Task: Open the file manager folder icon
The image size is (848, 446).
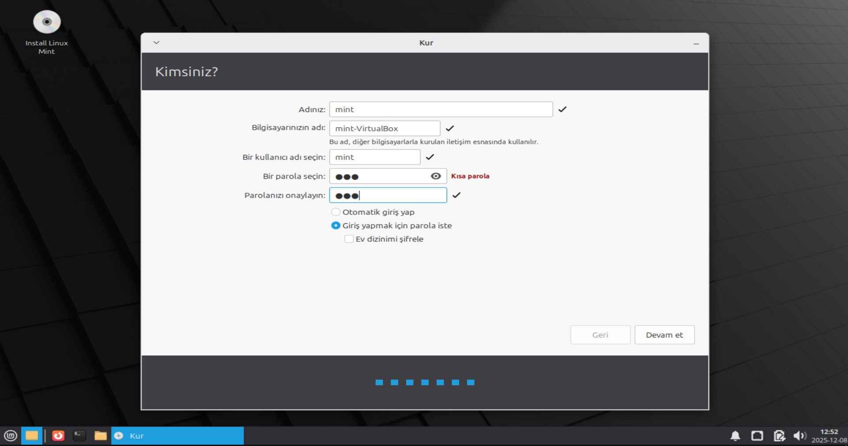Action: [x=101, y=436]
